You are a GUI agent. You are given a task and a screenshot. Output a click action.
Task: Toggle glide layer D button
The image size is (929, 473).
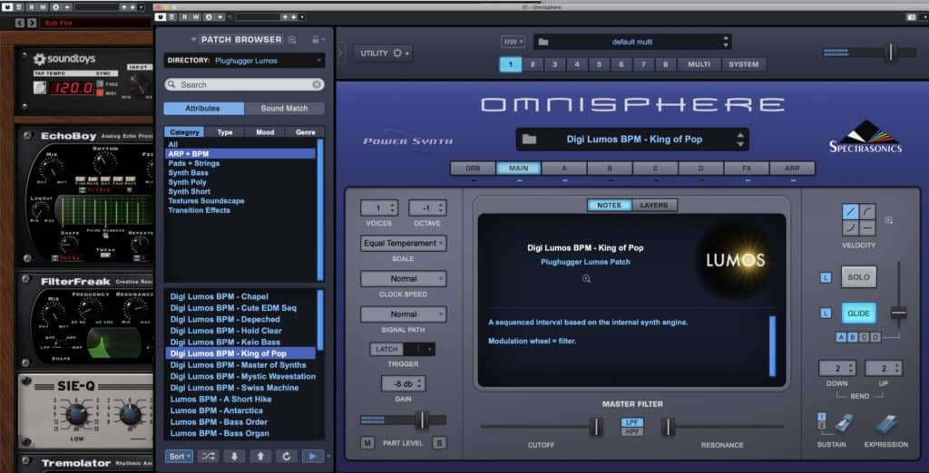pyautogui.click(x=875, y=337)
